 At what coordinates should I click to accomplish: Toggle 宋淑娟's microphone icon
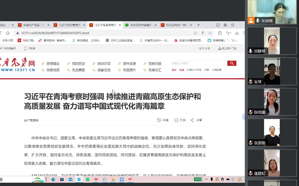pos(258,21)
